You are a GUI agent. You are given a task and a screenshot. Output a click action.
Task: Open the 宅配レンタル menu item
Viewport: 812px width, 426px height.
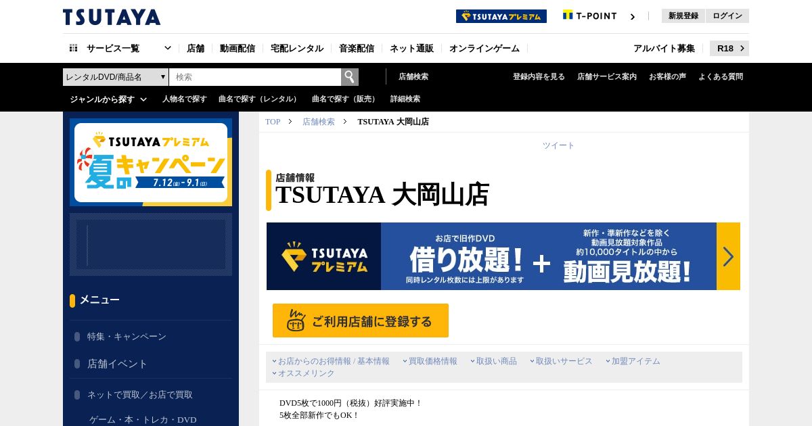(x=297, y=48)
